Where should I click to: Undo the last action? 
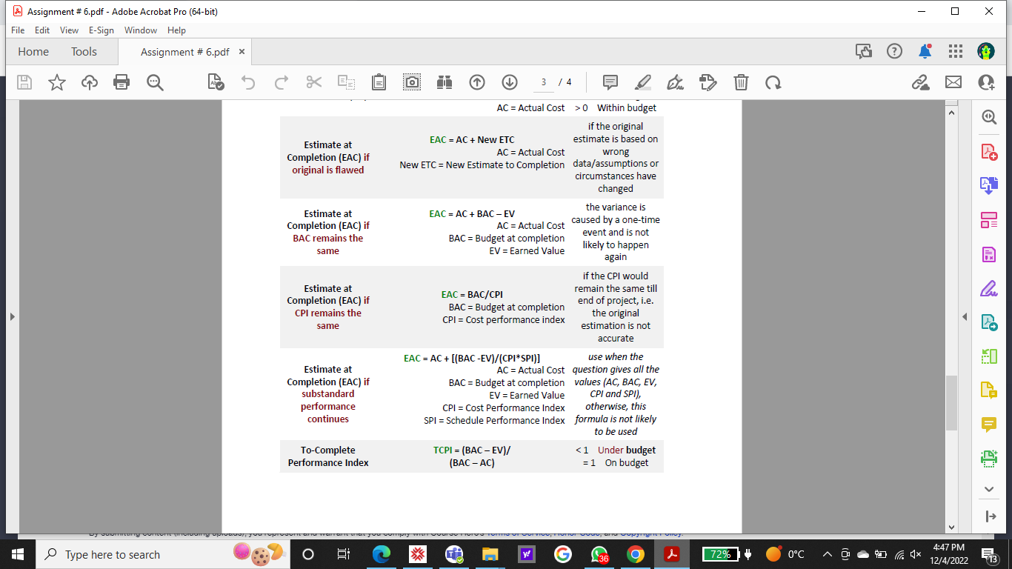click(x=248, y=82)
